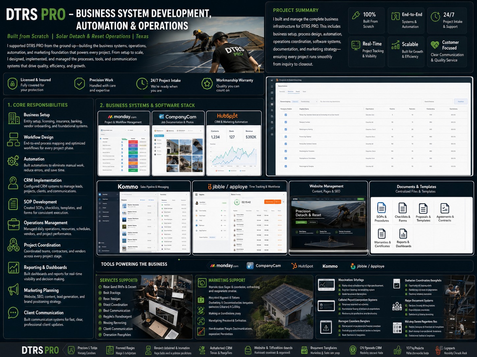
Task: Click the Reporting & Dashboards chart icon
Action: click(14, 268)
